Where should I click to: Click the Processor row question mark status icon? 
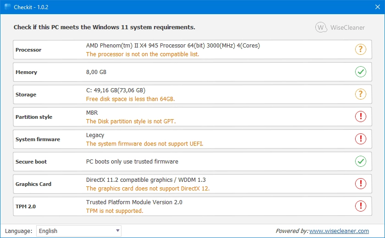[360, 49]
